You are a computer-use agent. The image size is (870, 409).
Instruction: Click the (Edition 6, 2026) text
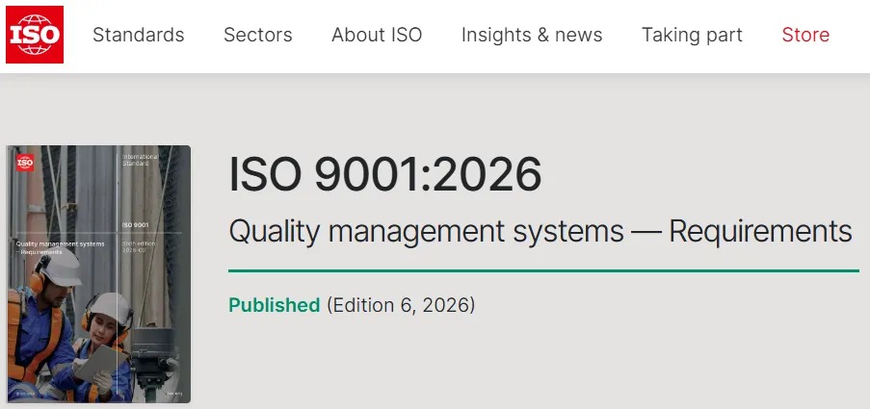click(401, 305)
